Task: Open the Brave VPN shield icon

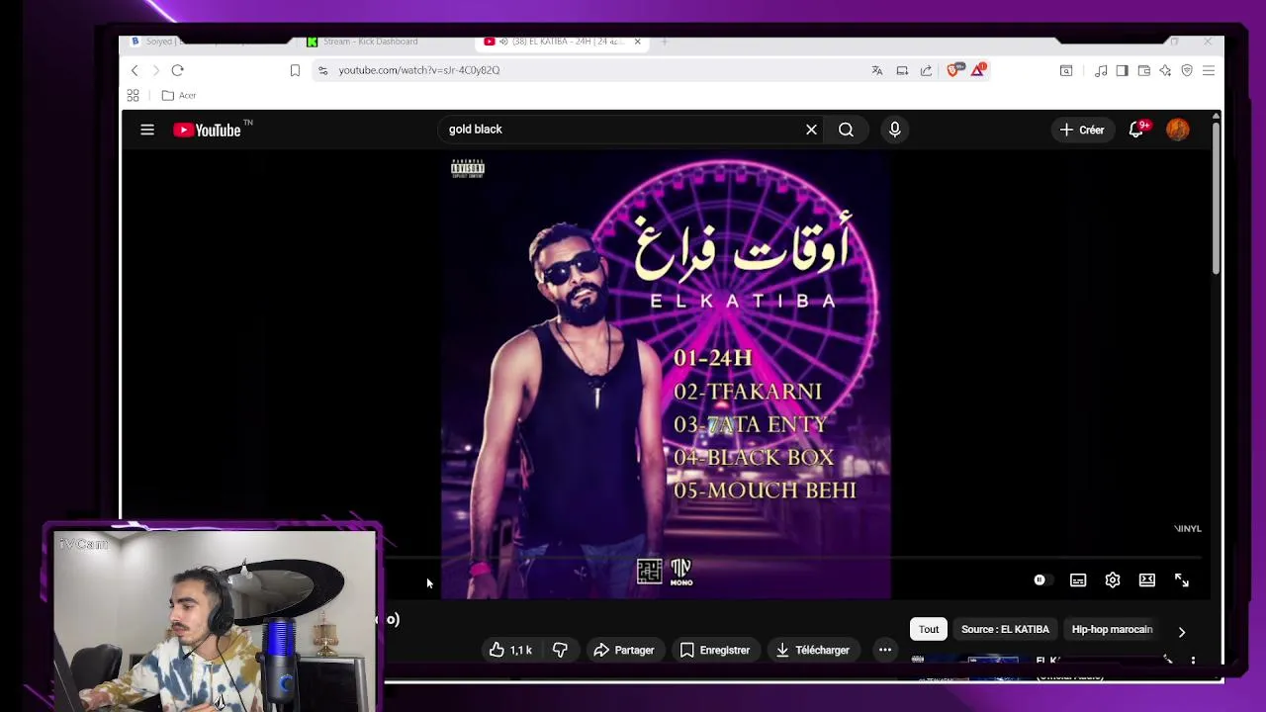Action: [x=1187, y=70]
